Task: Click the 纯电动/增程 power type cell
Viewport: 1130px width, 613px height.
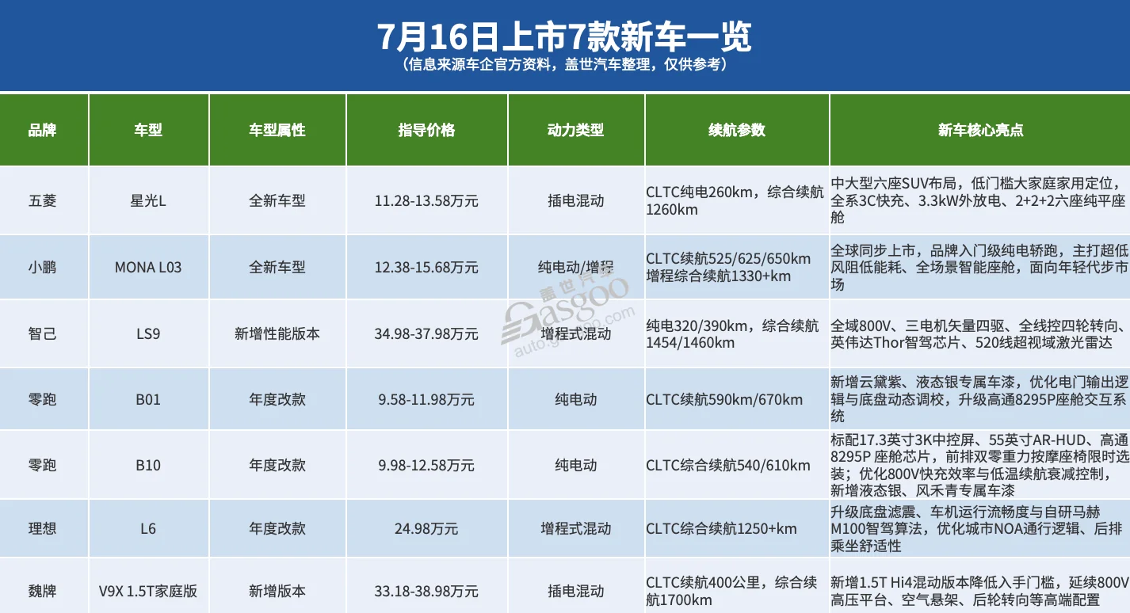Action: (x=576, y=267)
